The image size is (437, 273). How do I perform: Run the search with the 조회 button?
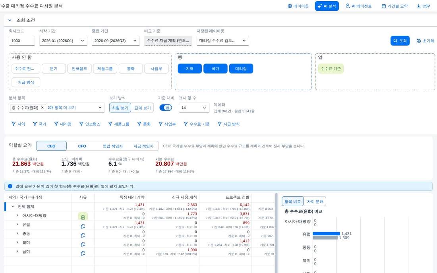point(400,41)
